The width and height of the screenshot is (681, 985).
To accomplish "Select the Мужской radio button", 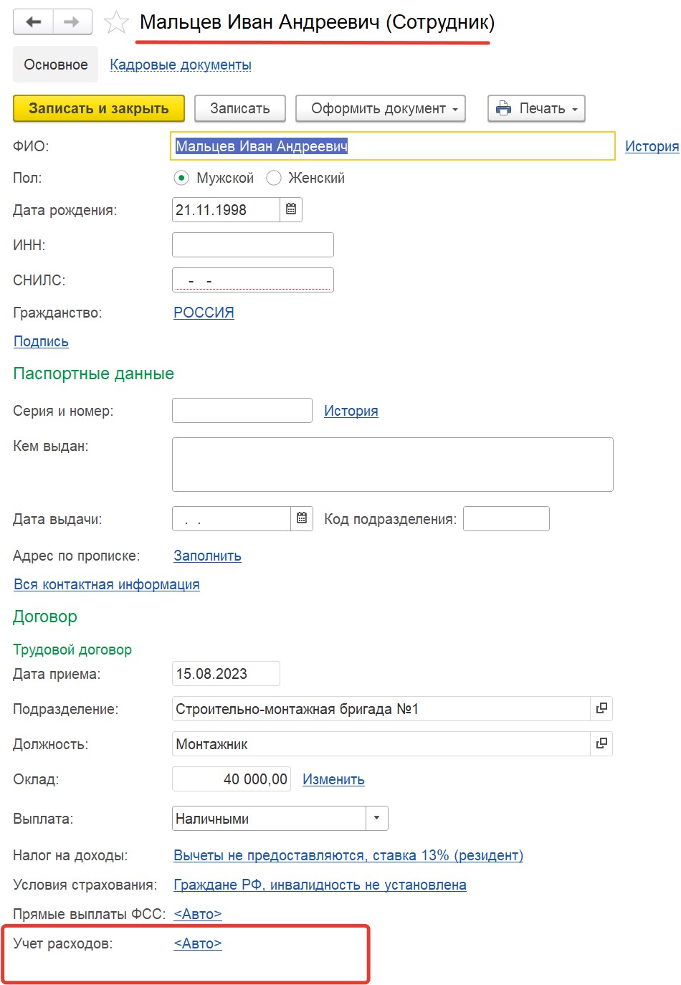I will pos(181,178).
